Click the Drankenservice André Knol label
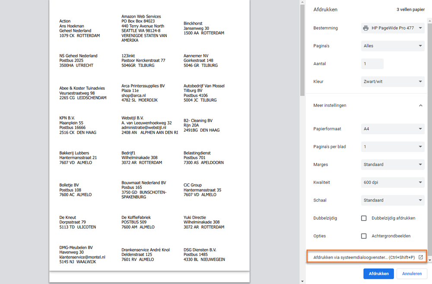The image size is (432, 284). pos(146,255)
